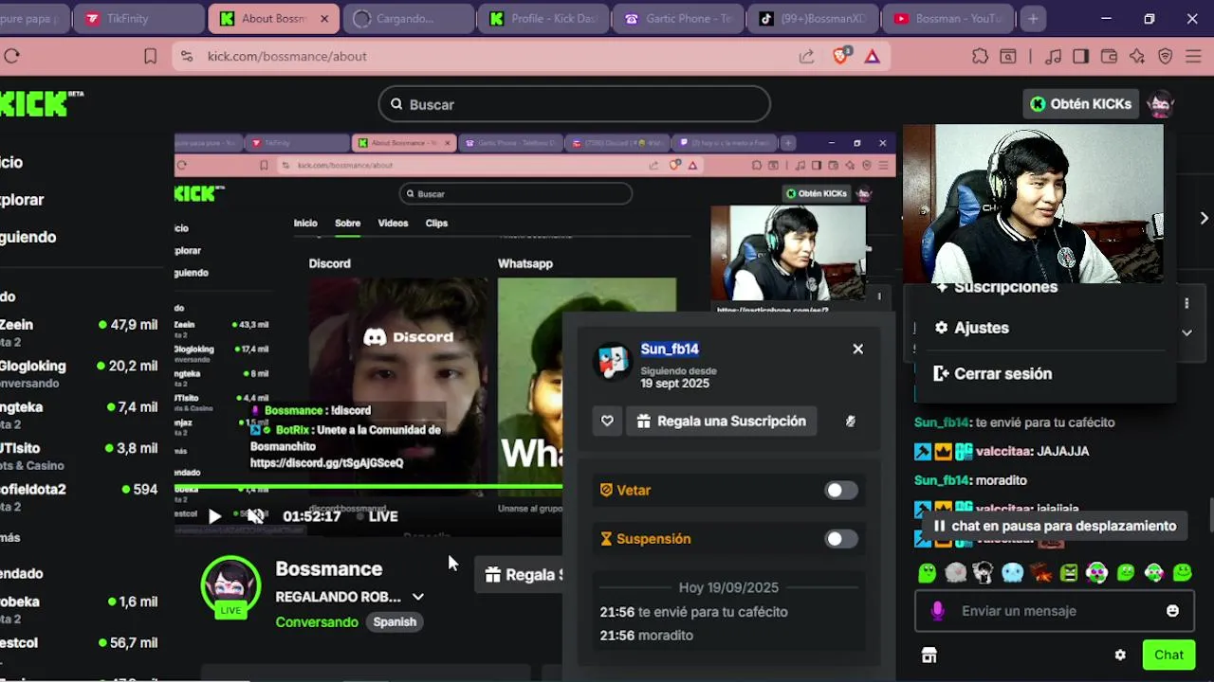This screenshot has width=1214, height=682.
Task: Switch to the Bossman YouTube tab
Action: (x=946, y=18)
